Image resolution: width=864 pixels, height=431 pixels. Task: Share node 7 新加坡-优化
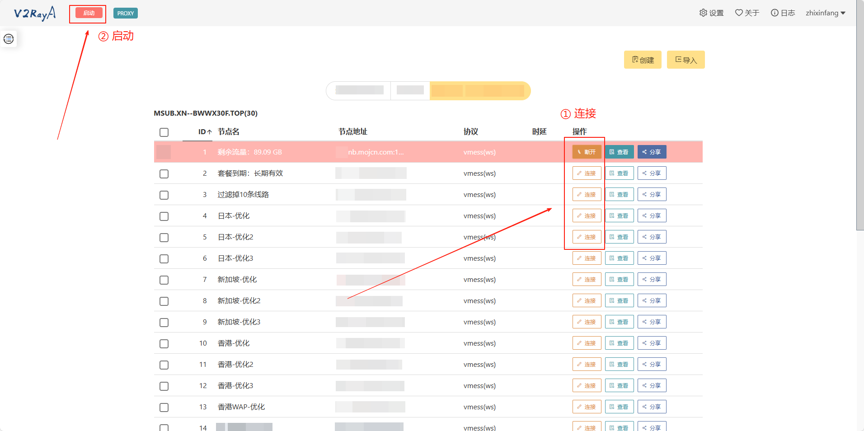point(652,280)
